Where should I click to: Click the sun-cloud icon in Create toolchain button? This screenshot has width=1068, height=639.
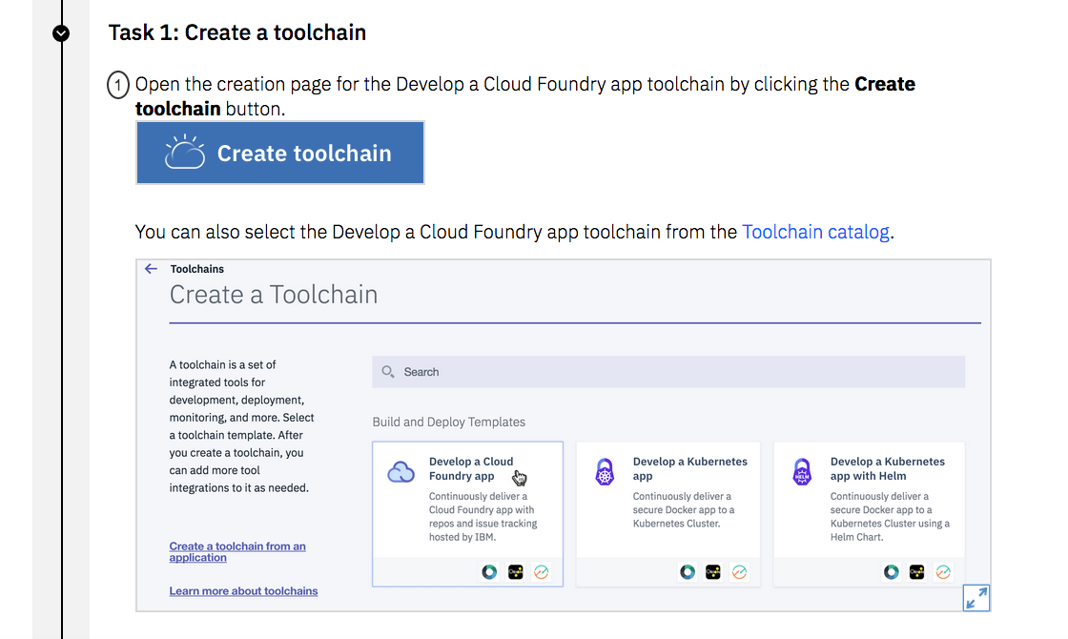[x=184, y=152]
